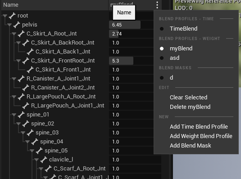241x179 pixels.
Task: Choose Add Blend Mask
Action: click(x=190, y=146)
